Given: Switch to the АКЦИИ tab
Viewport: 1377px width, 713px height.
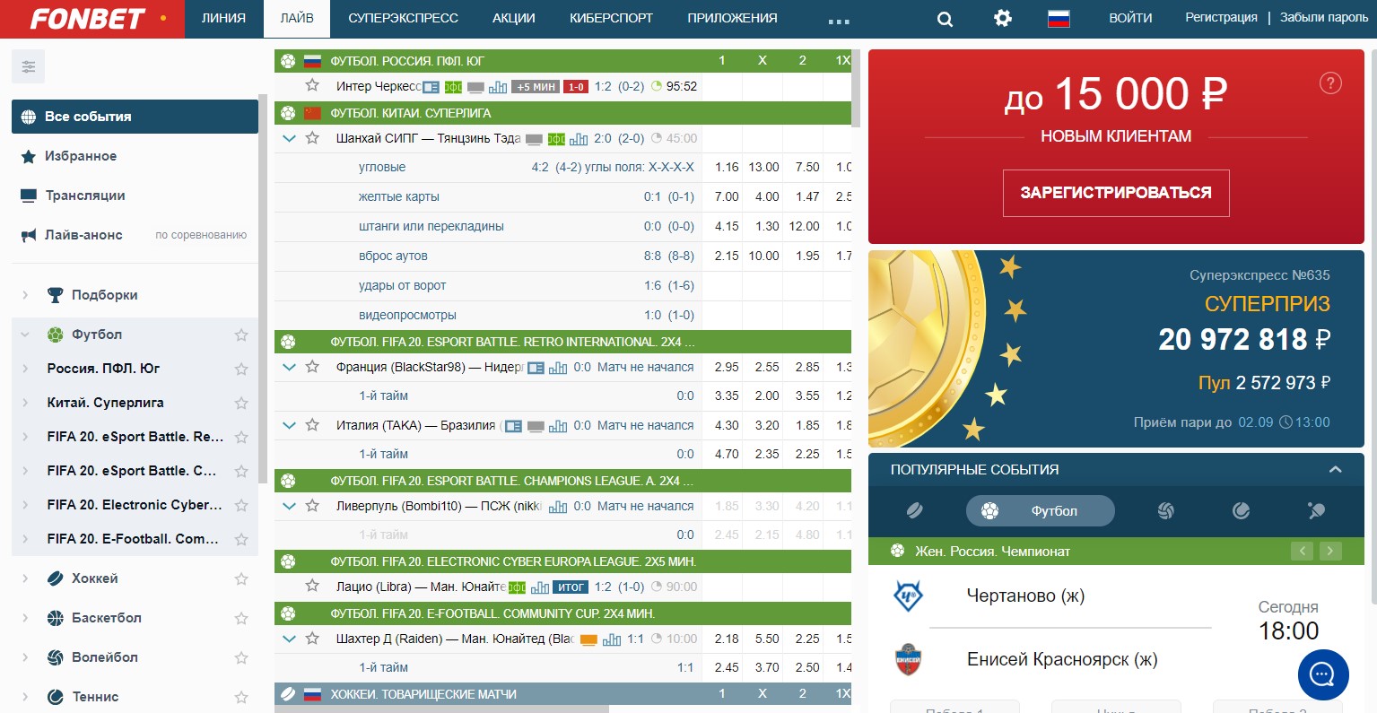Looking at the screenshot, I should (x=514, y=18).
